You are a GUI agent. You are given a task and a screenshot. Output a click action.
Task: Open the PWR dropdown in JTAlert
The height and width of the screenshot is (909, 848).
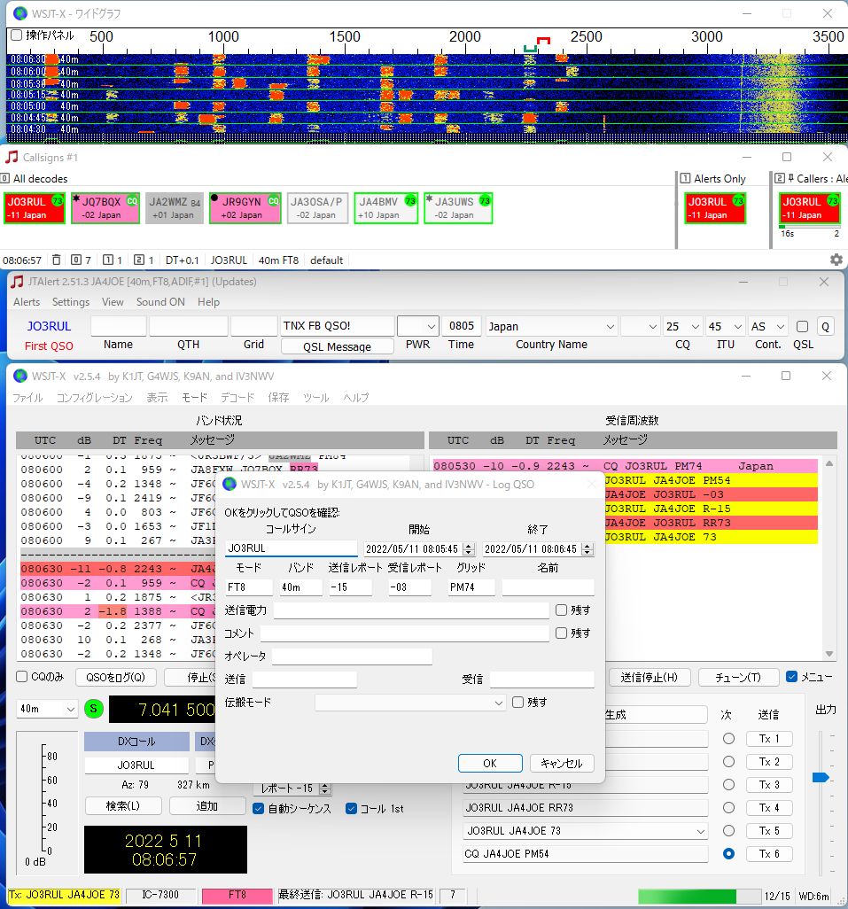(417, 326)
